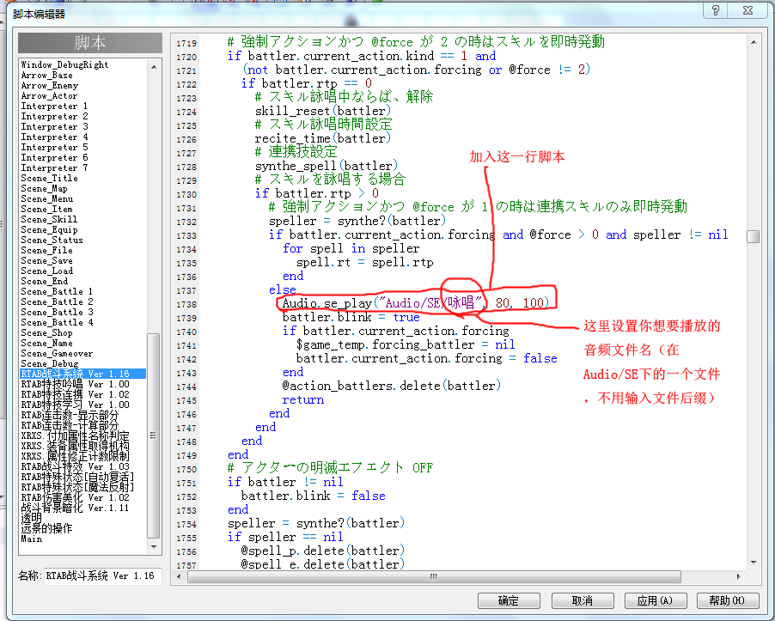Select RTAB特技连携 Ver 1.02 script
This screenshot has height=621, width=775.
click(x=75, y=395)
